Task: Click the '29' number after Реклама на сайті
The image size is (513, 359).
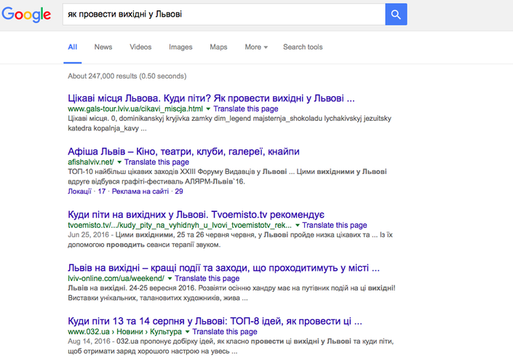Action: (x=178, y=192)
